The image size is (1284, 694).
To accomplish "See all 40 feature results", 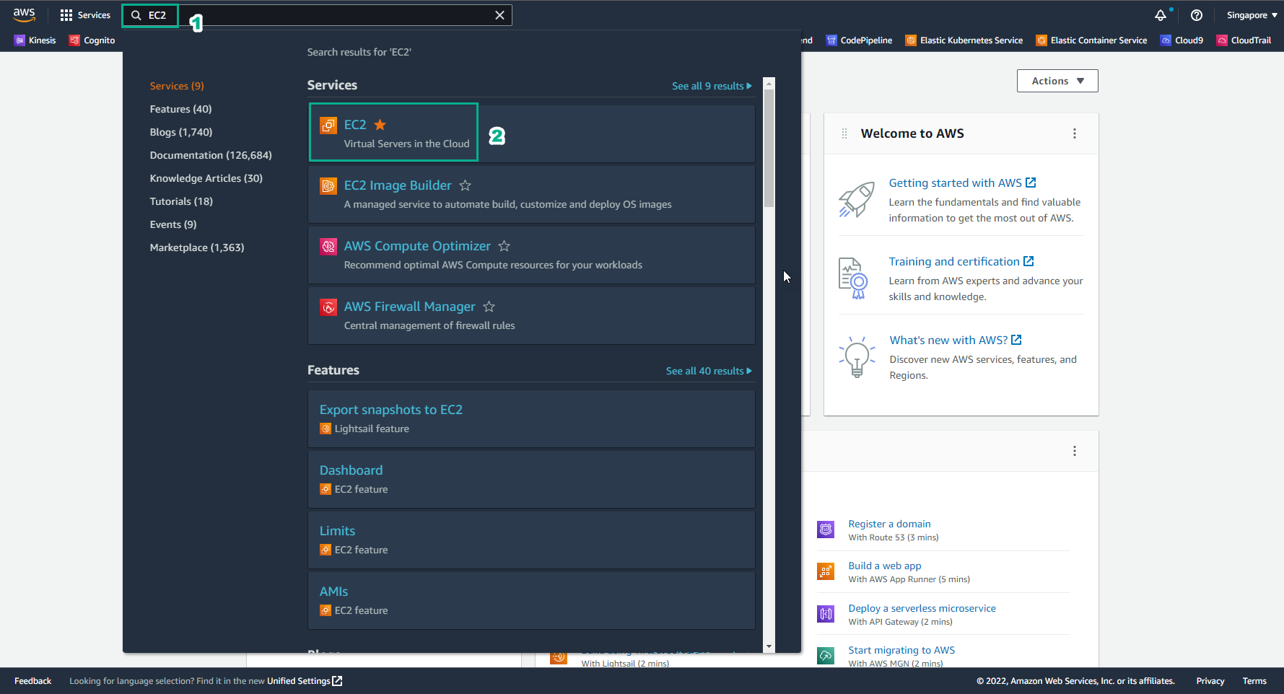I will [709, 371].
